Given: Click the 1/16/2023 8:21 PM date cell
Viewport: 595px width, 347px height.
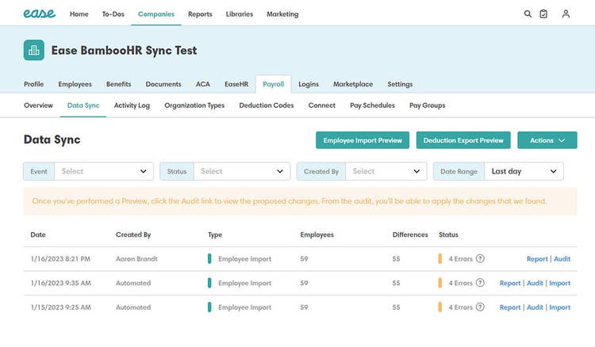Looking at the screenshot, I should tap(60, 259).
